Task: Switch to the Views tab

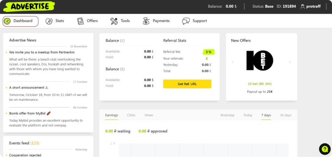Action: click(148, 115)
